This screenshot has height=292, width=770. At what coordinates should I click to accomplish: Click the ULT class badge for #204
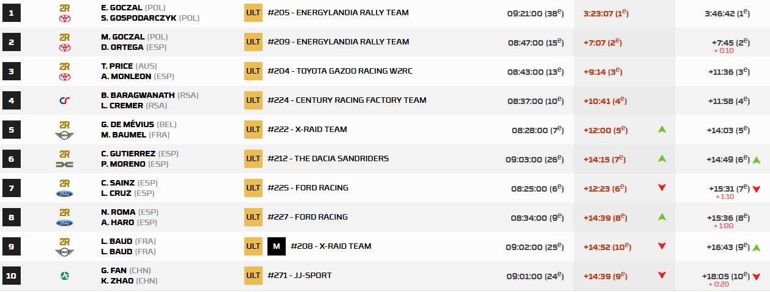(x=253, y=71)
